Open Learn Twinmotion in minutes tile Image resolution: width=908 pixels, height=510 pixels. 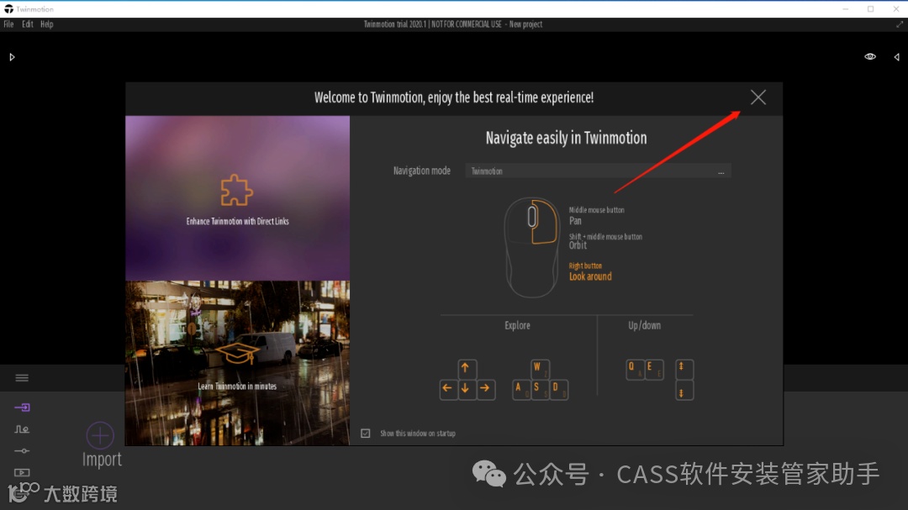(x=237, y=363)
